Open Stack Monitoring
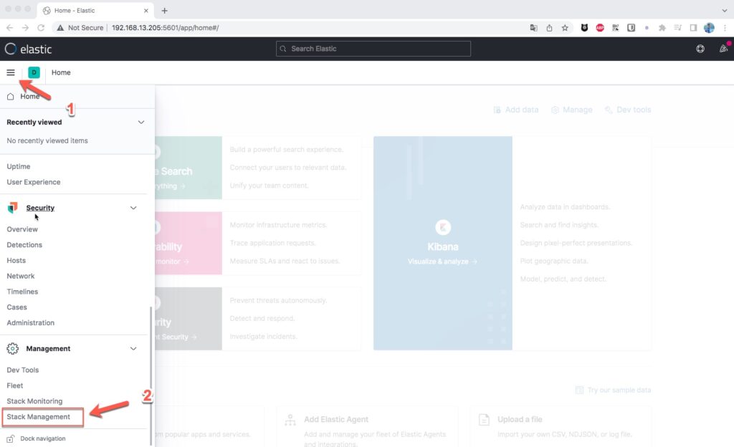The width and height of the screenshot is (734, 447). click(x=34, y=401)
